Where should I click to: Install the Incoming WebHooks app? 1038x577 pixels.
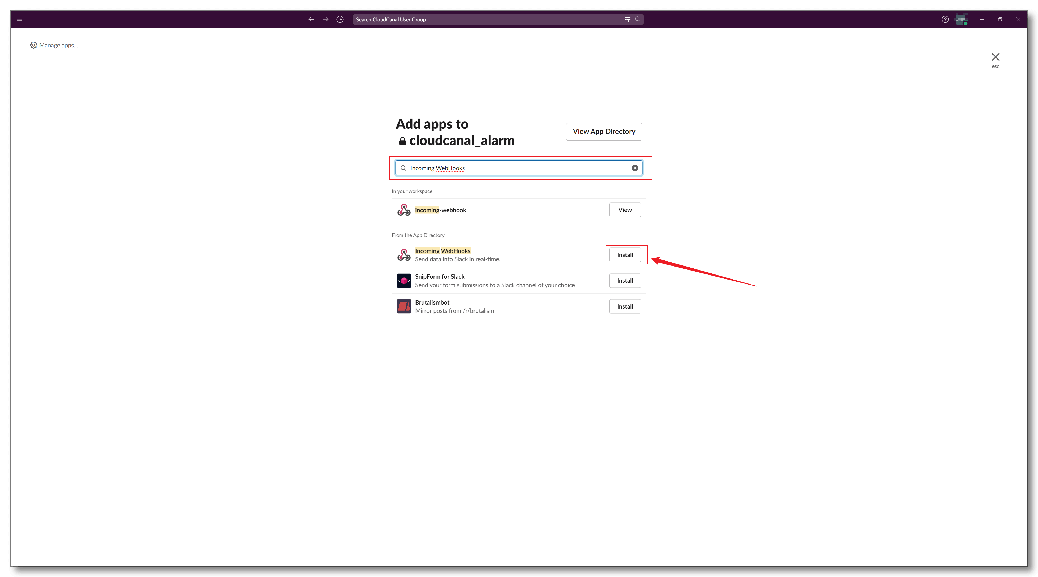tap(625, 255)
